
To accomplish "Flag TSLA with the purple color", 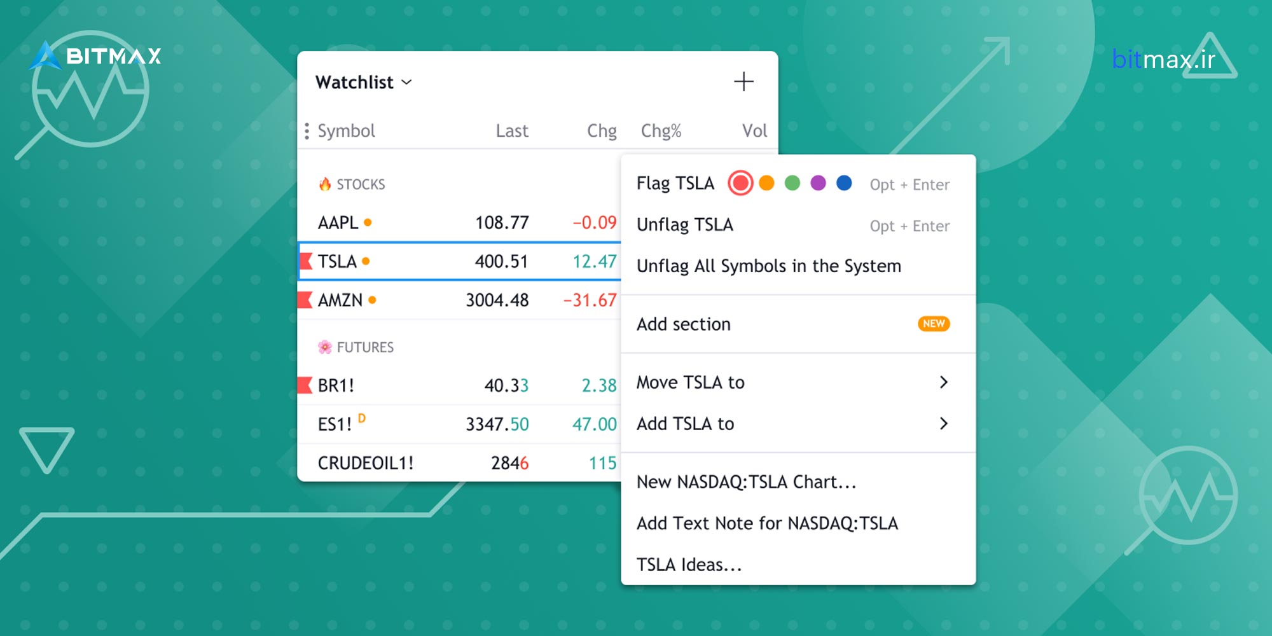I will [819, 183].
